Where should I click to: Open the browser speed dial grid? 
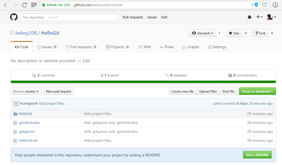[34, 5]
